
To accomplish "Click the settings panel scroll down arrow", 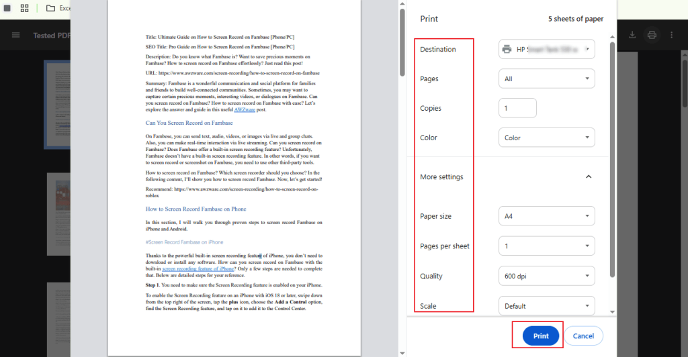I will [x=613, y=312].
